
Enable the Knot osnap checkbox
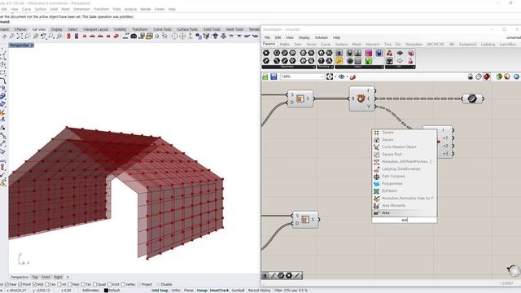[109, 284]
